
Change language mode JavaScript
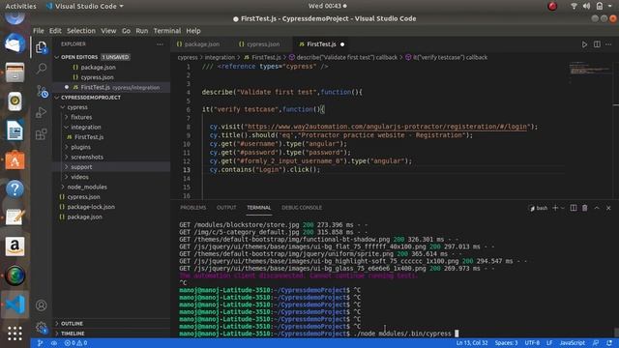tap(573, 343)
